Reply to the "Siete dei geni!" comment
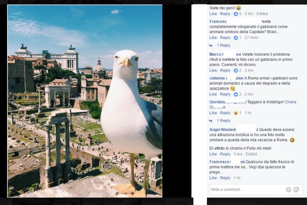Image resolution: width=307 pixels, height=205 pixels. point(225,14)
